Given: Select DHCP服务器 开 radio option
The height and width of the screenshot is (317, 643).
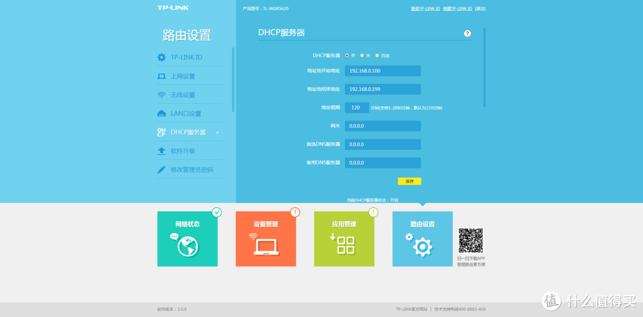Looking at the screenshot, I should coord(347,55).
